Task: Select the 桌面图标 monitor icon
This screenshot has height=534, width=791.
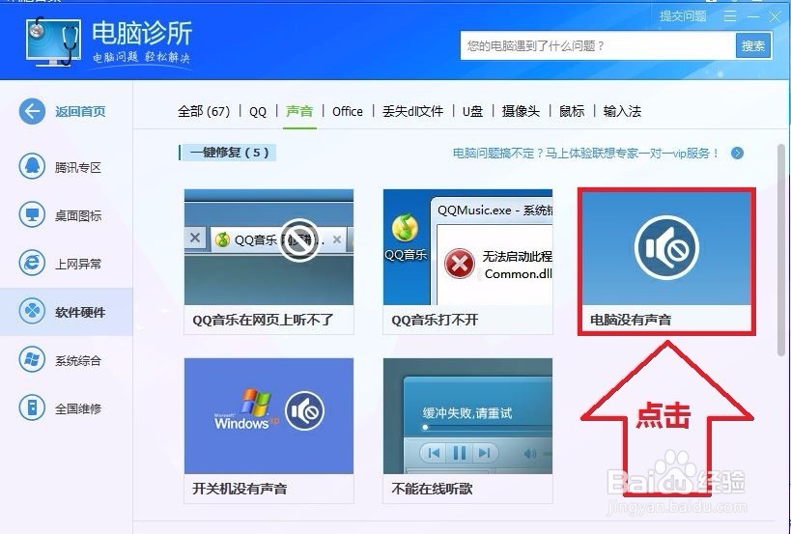Action: tap(32, 214)
